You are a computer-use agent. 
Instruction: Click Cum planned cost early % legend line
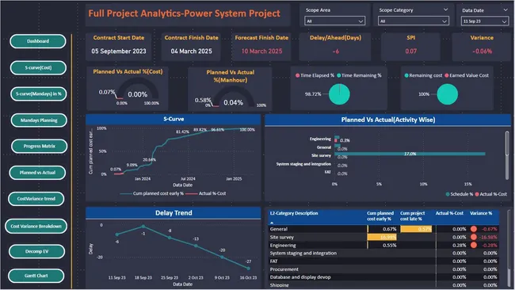126,194
